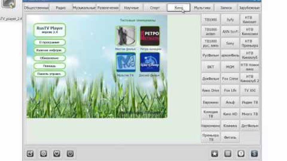Open the channel list grid icon
Image resolution: width=287 pixels, height=161 pixels.
[228, 153]
